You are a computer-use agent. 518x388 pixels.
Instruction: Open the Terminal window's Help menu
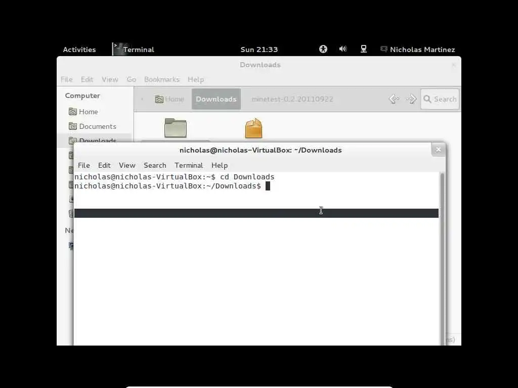pyautogui.click(x=220, y=165)
